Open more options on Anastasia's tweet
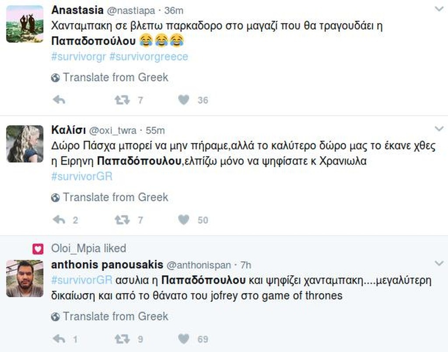The image size is (448, 352). tap(439, 9)
